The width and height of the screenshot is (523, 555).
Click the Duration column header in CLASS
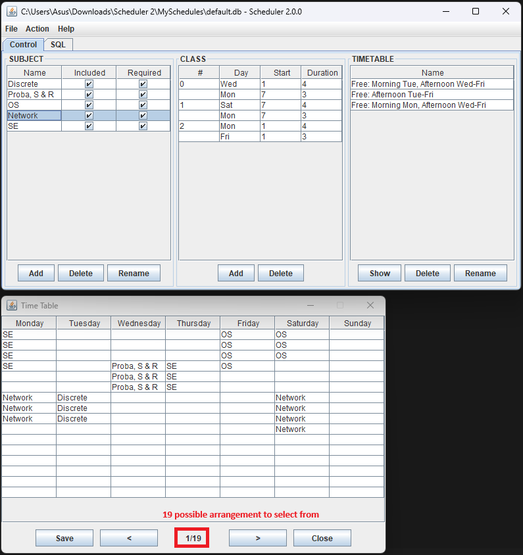[322, 72]
